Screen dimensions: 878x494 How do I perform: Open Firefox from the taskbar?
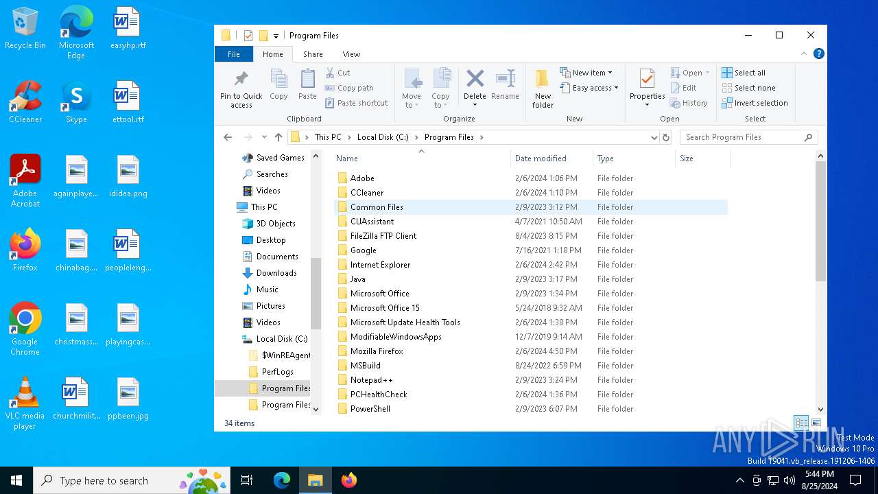coord(348,480)
